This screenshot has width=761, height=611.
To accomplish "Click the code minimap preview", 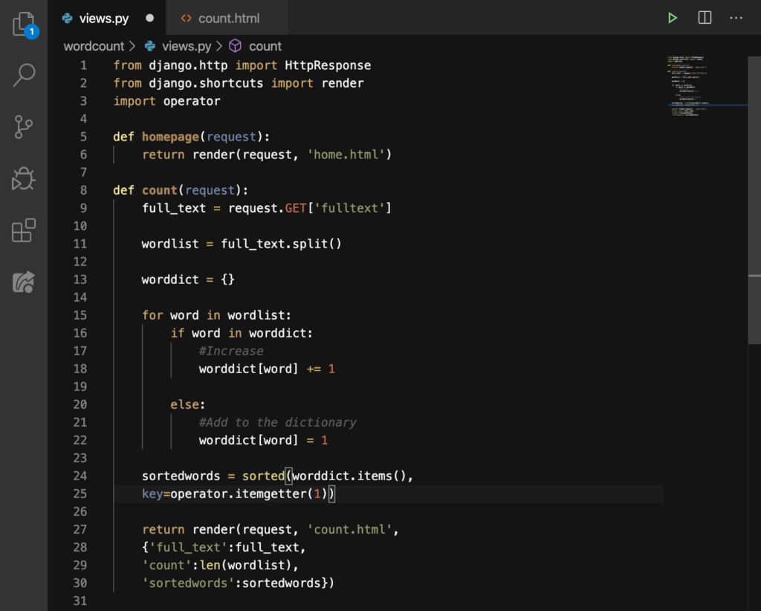I will [707, 86].
